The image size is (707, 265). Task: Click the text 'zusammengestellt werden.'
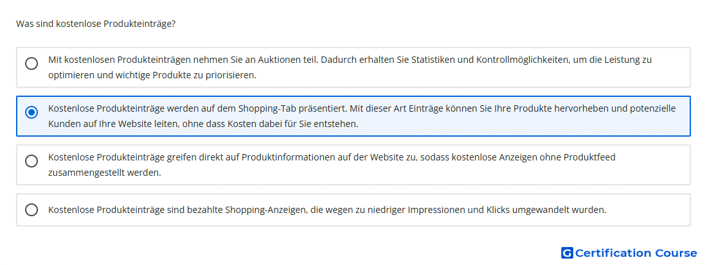pos(104,173)
